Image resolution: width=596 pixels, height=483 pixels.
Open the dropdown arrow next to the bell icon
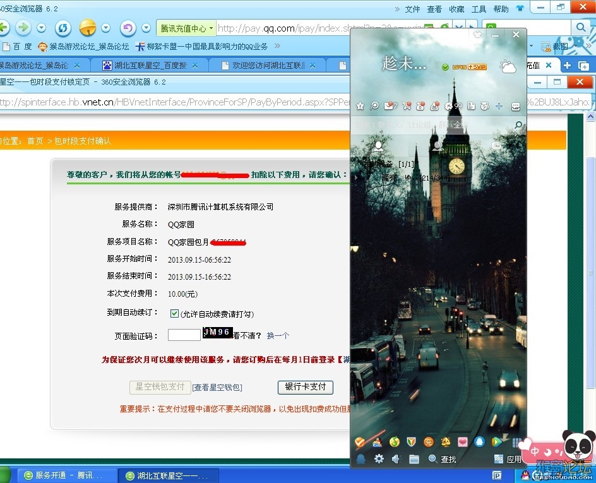pyautogui.click(x=105, y=28)
